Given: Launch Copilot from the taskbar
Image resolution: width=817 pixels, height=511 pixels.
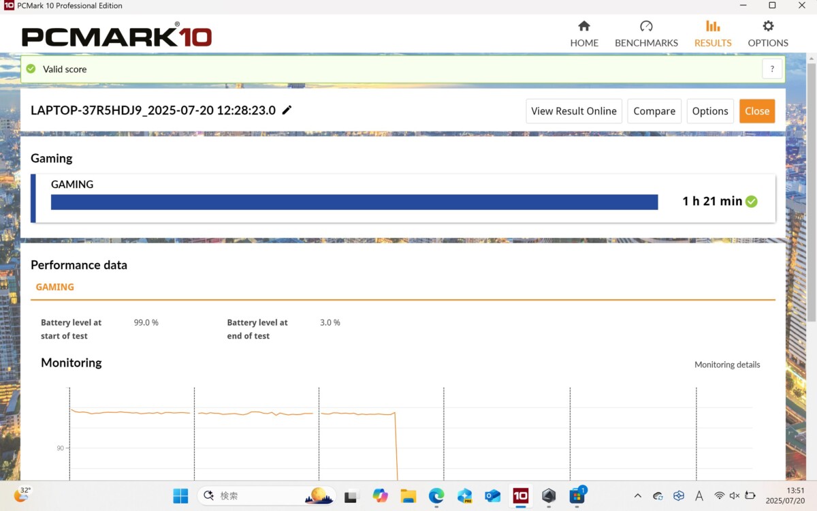Looking at the screenshot, I should (x=381, y=496).
